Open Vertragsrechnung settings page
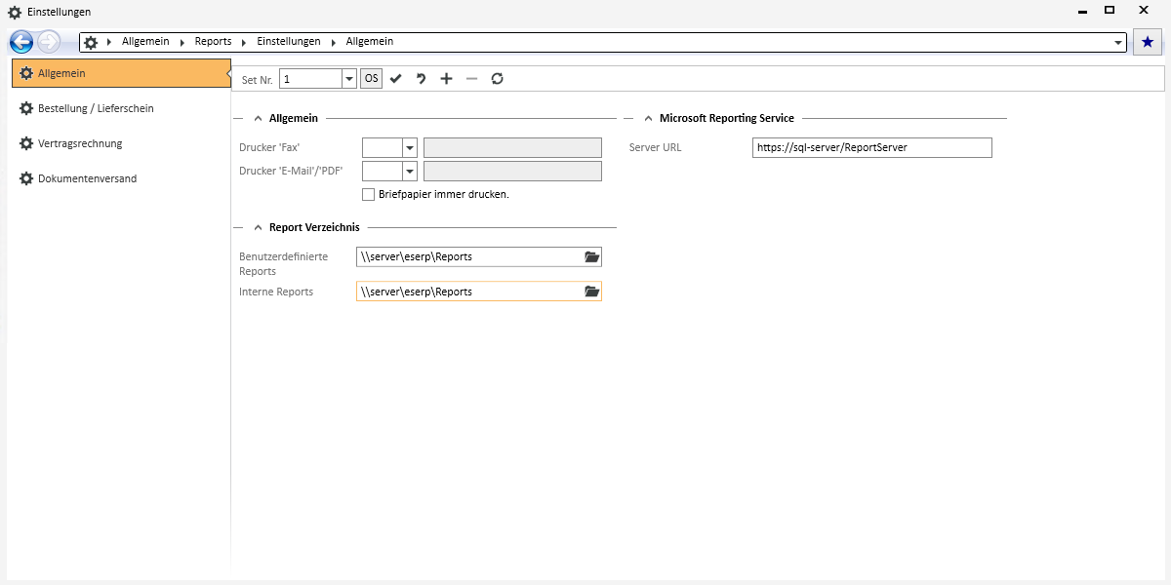1171x585 pixels. (80, 143)
